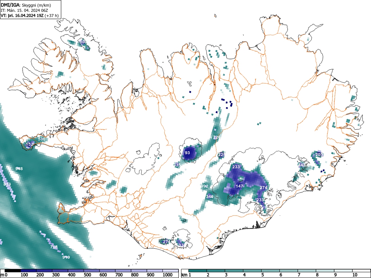Click the map label 274
371x278 pixels.
(x=263, y=188)
